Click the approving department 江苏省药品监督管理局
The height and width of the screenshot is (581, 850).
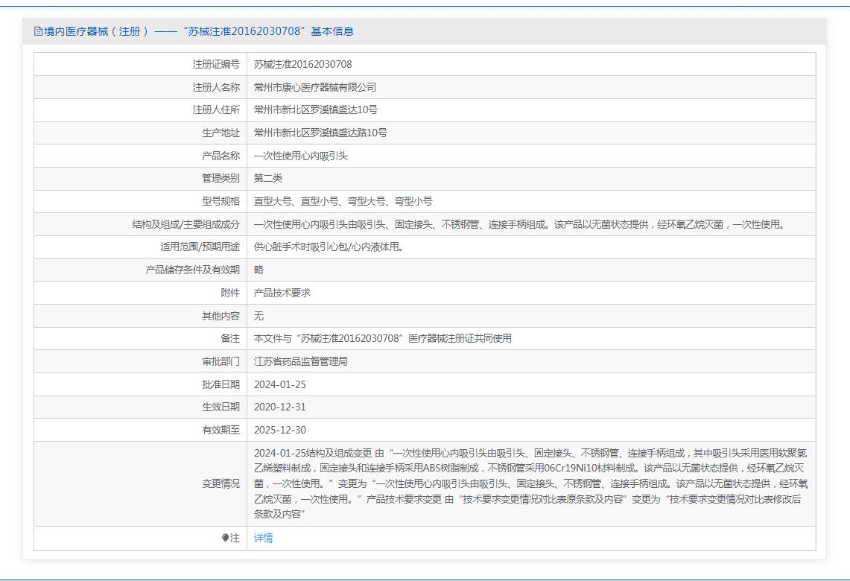coord(300,361)
